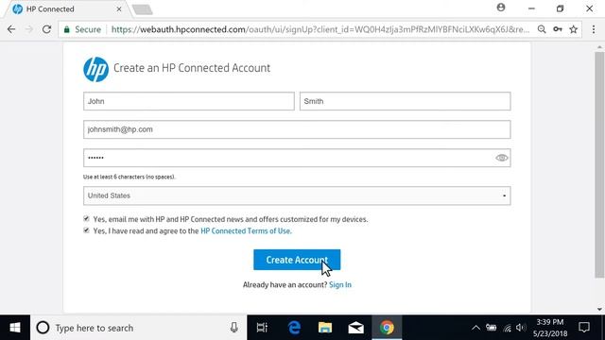
Task: Show hidden tray icons chevron
Action: [475, 328]
